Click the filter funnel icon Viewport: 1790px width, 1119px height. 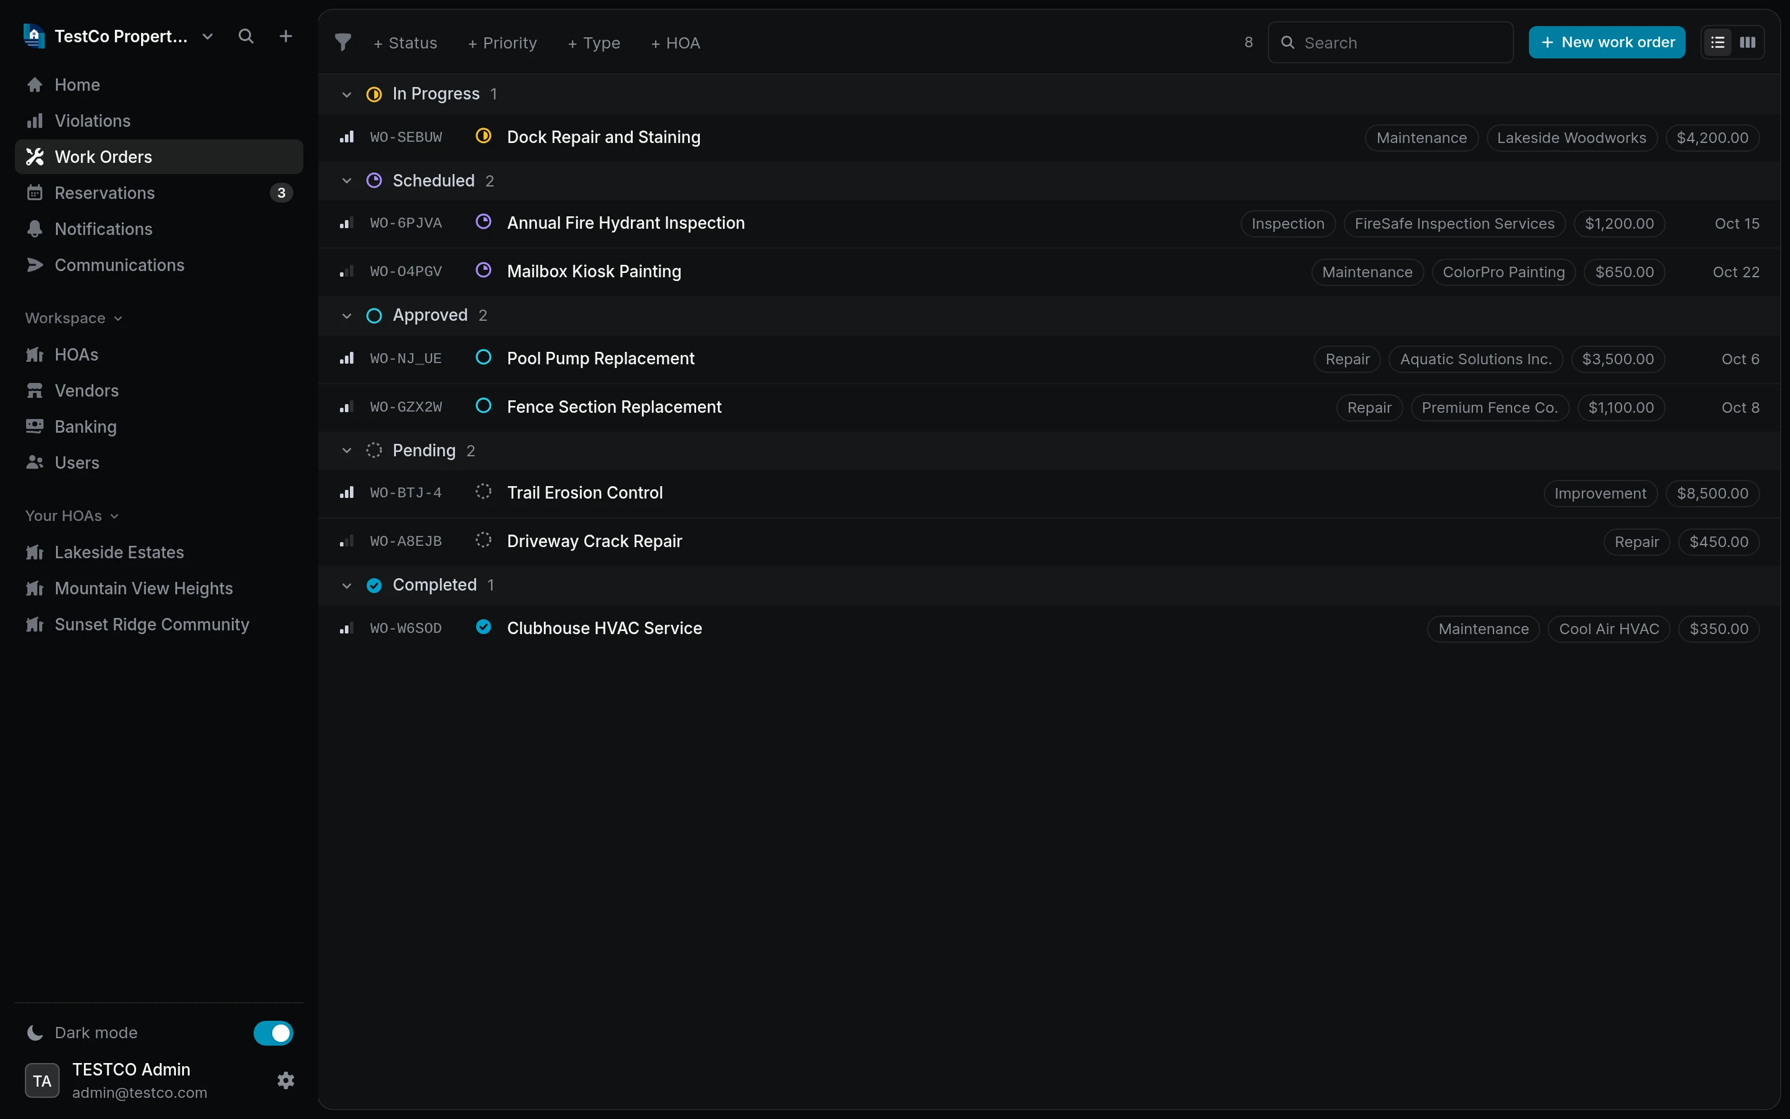[x=342, y=42]
